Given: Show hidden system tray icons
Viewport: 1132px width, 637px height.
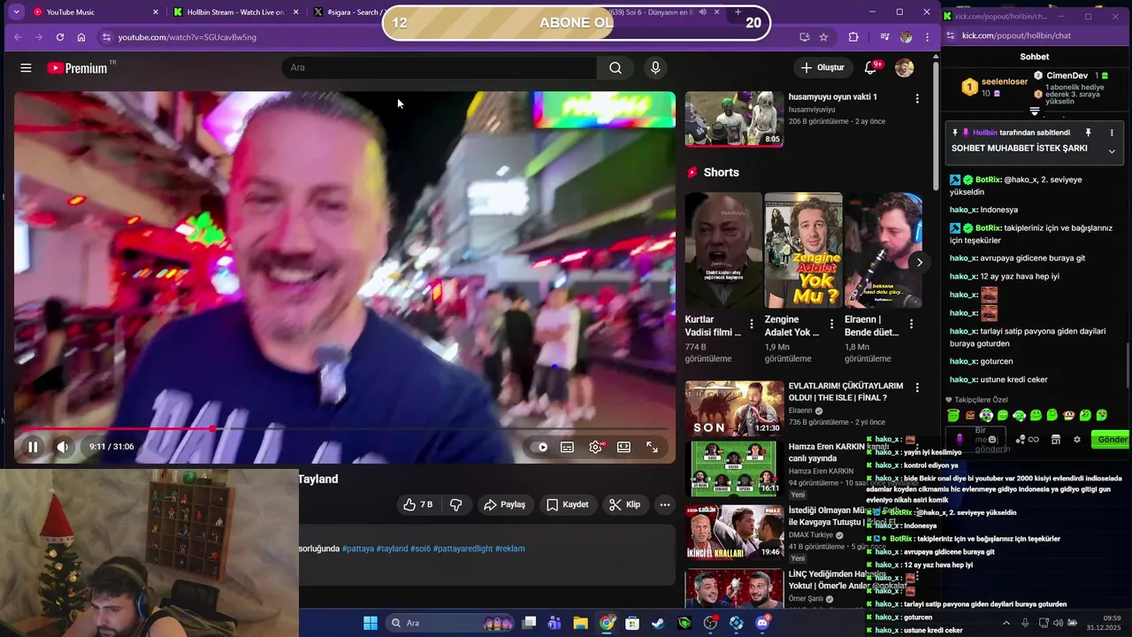Looking at the screenshot, I should click(1006, 623).
